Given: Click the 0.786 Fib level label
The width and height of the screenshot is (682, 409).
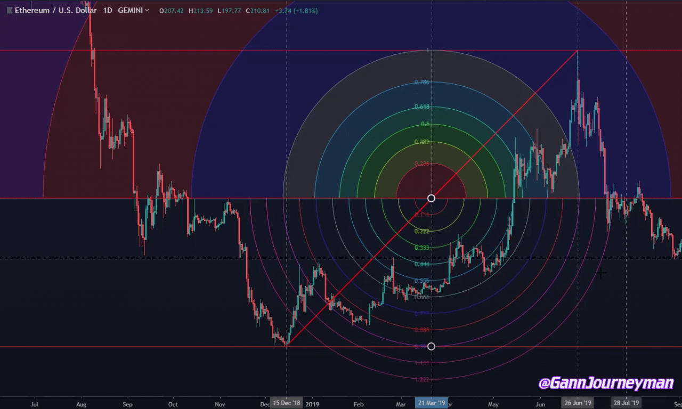Looking at the screenshot, I should [422, 83].
